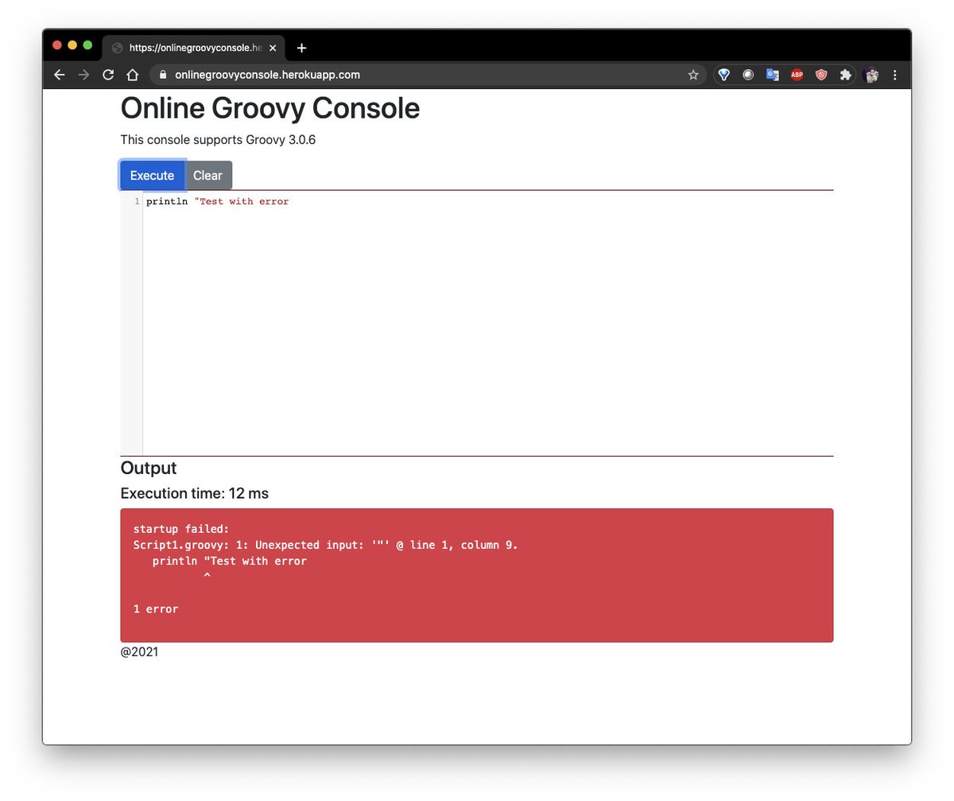Click the '@2021' footer text
Screen dimensions: 954x801
(x=139, y=652)
